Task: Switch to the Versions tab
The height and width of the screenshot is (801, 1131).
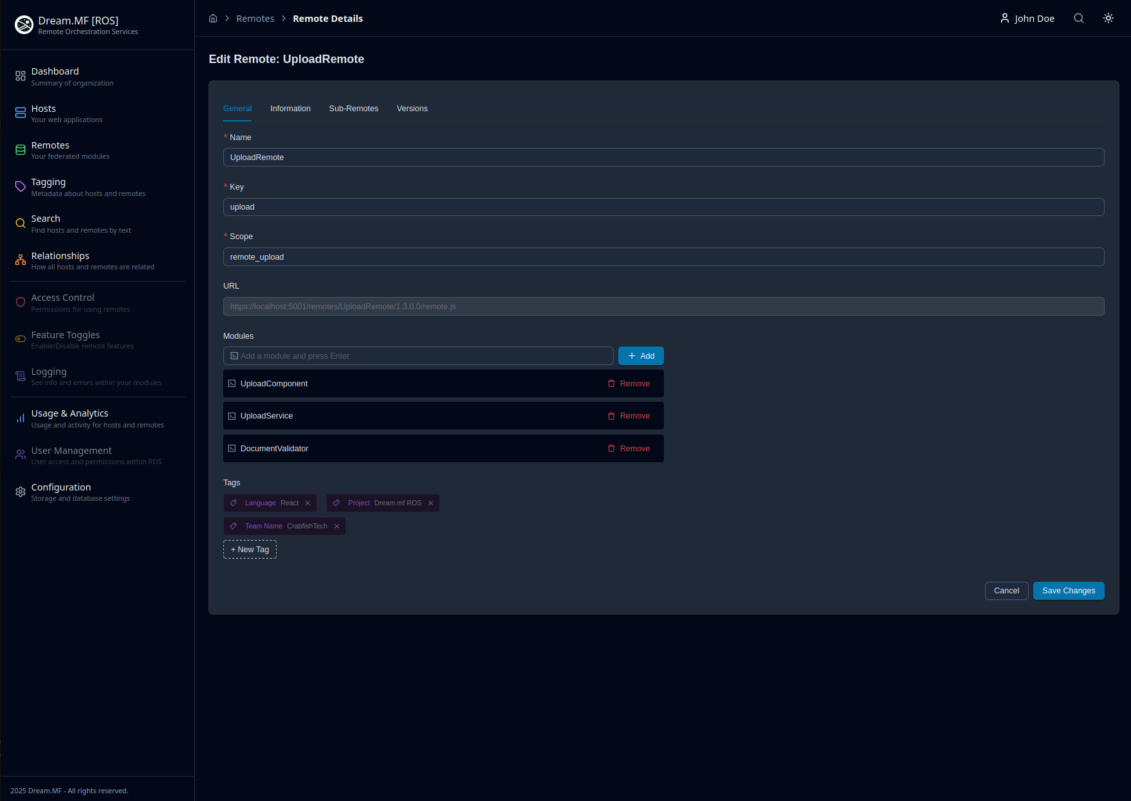Action: tap(412, 109)
